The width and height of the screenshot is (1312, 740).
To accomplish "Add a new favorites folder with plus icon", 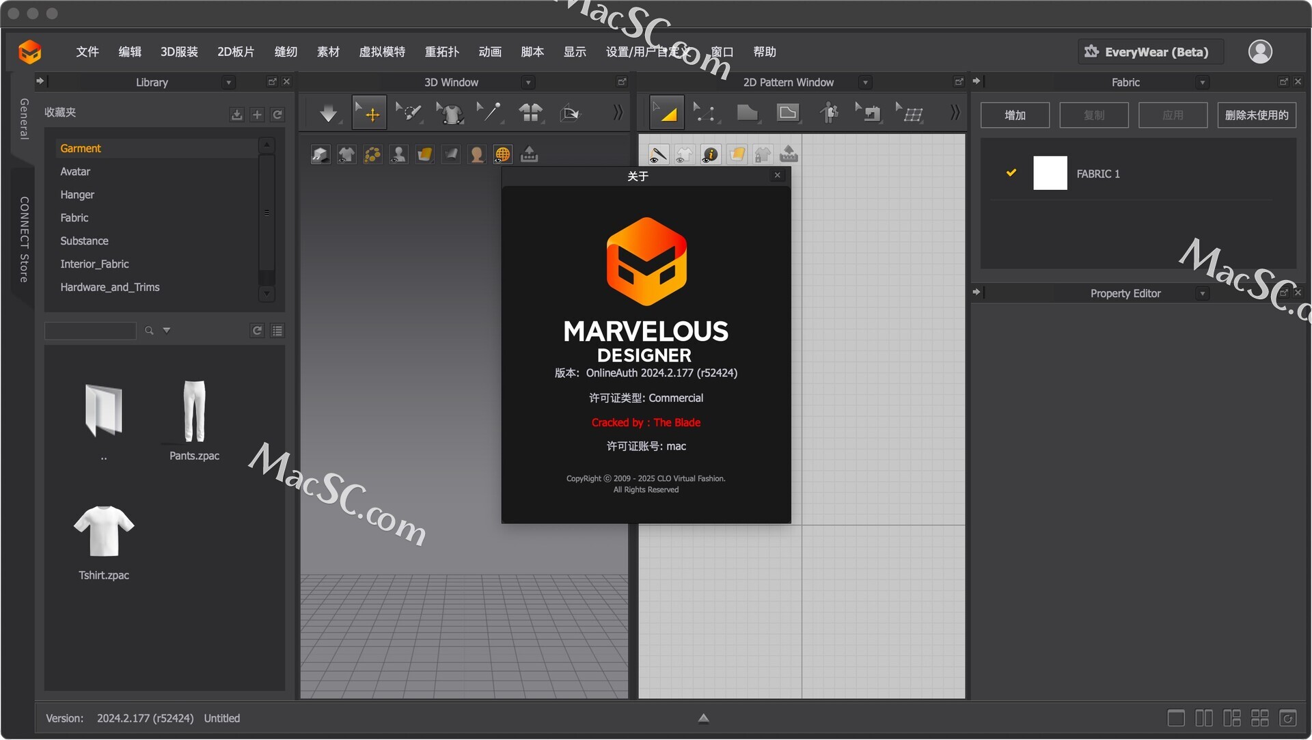I will coord(257,115).
